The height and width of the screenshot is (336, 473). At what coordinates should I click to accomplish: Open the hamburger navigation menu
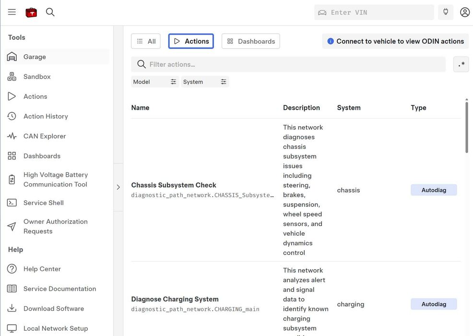coord(12,12)
